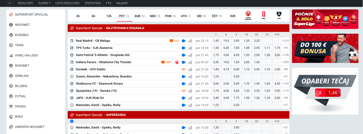Switch to the SUB 14. day tab
The image size is (363, 134).
[140, 16]
